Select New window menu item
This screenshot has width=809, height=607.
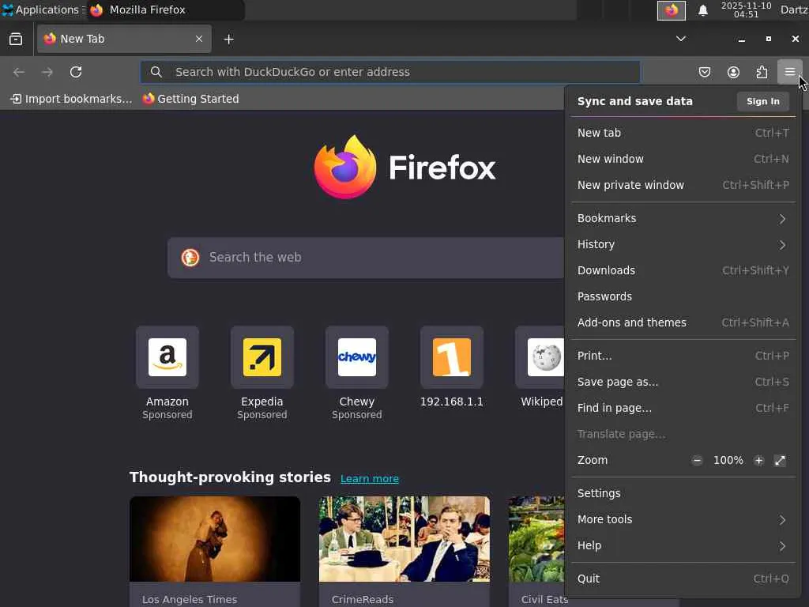point(683,159)
